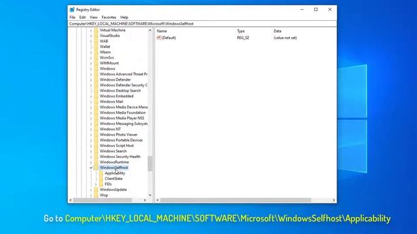Expand the Windows NT key
The height and width of the screenshot is (234, 417).
pyautogui.click(x=91, y=129)
